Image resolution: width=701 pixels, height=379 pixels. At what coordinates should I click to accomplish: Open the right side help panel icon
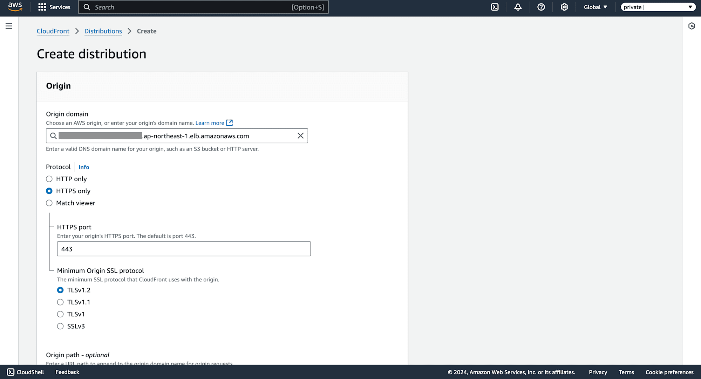coord(691,26)
